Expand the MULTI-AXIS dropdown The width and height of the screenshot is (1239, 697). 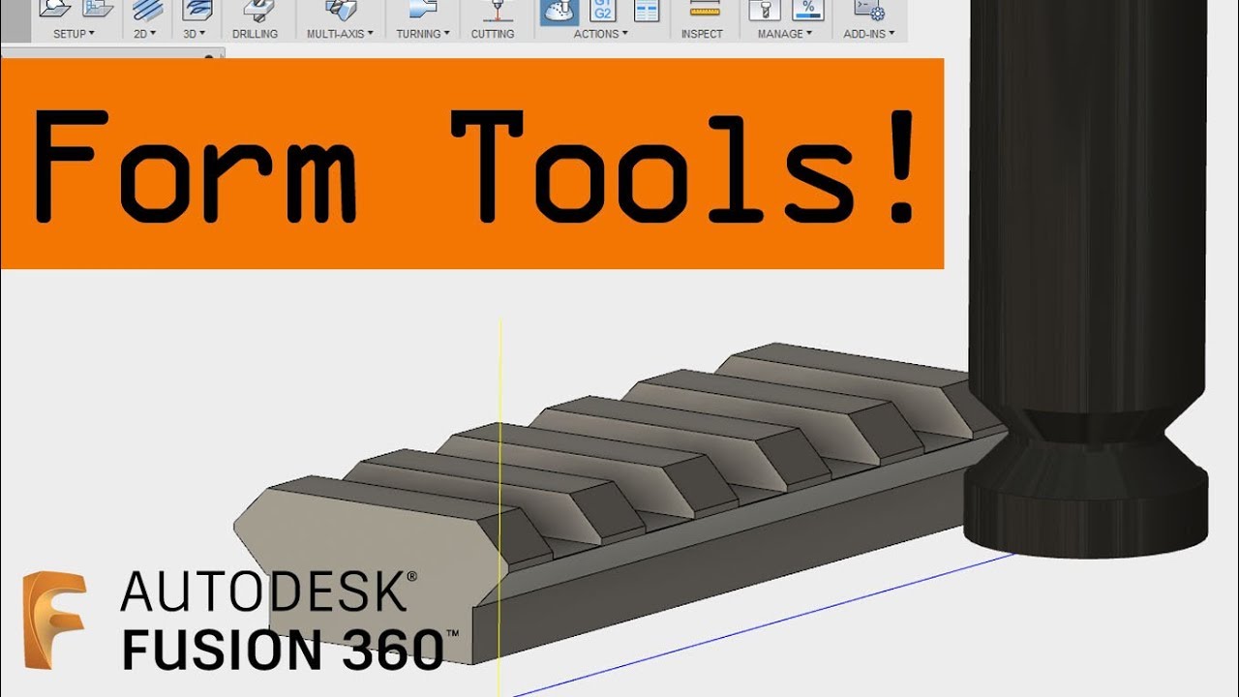[x=340, y=34]
